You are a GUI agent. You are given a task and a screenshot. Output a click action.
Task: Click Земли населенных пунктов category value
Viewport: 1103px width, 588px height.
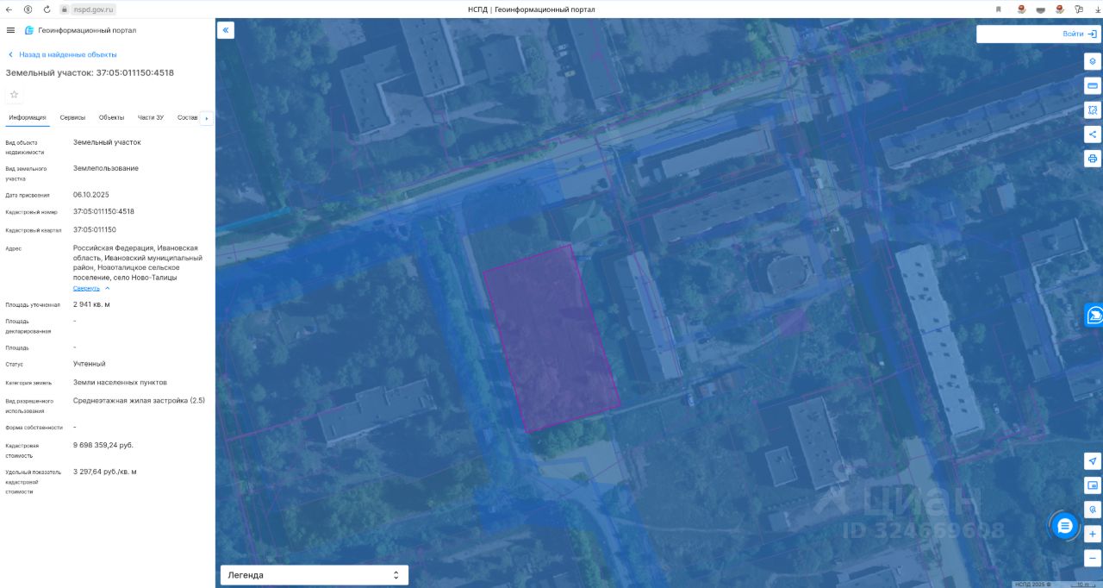[x=120, y=382]
